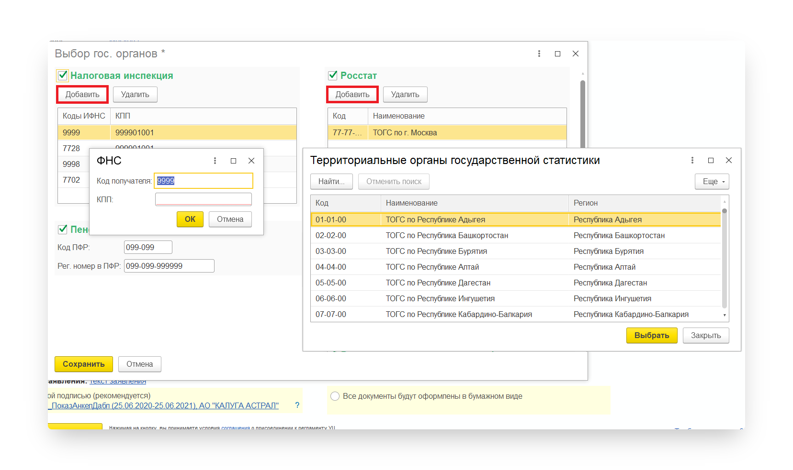
Task: Maximize the ФНС dialog window
Action: [x=233, y=161]
